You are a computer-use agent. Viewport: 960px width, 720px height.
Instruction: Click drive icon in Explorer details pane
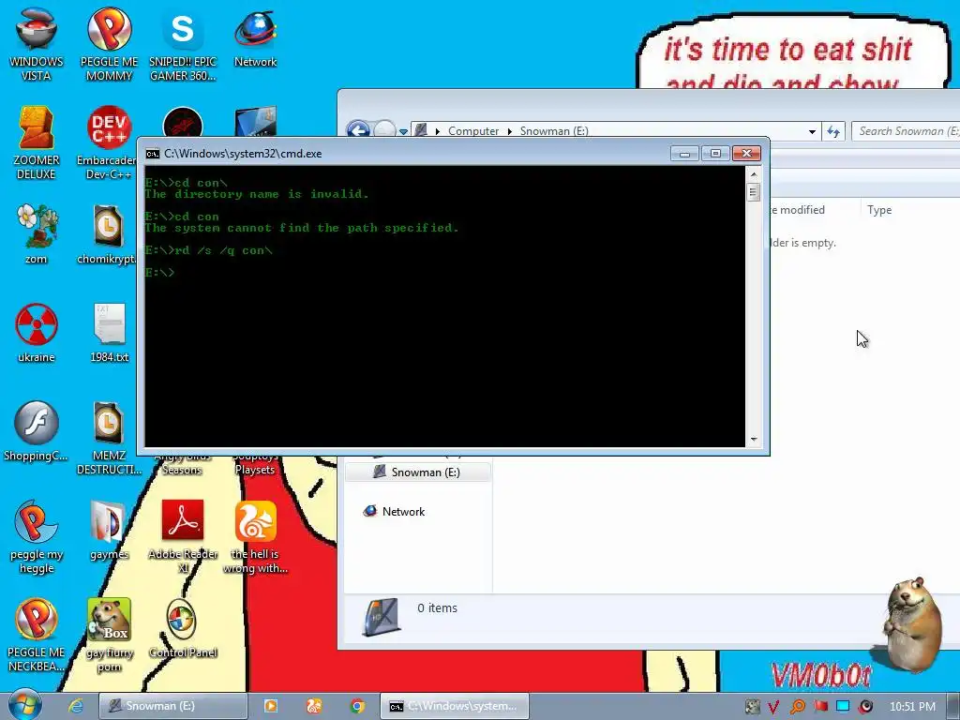(x=382, y=617)
